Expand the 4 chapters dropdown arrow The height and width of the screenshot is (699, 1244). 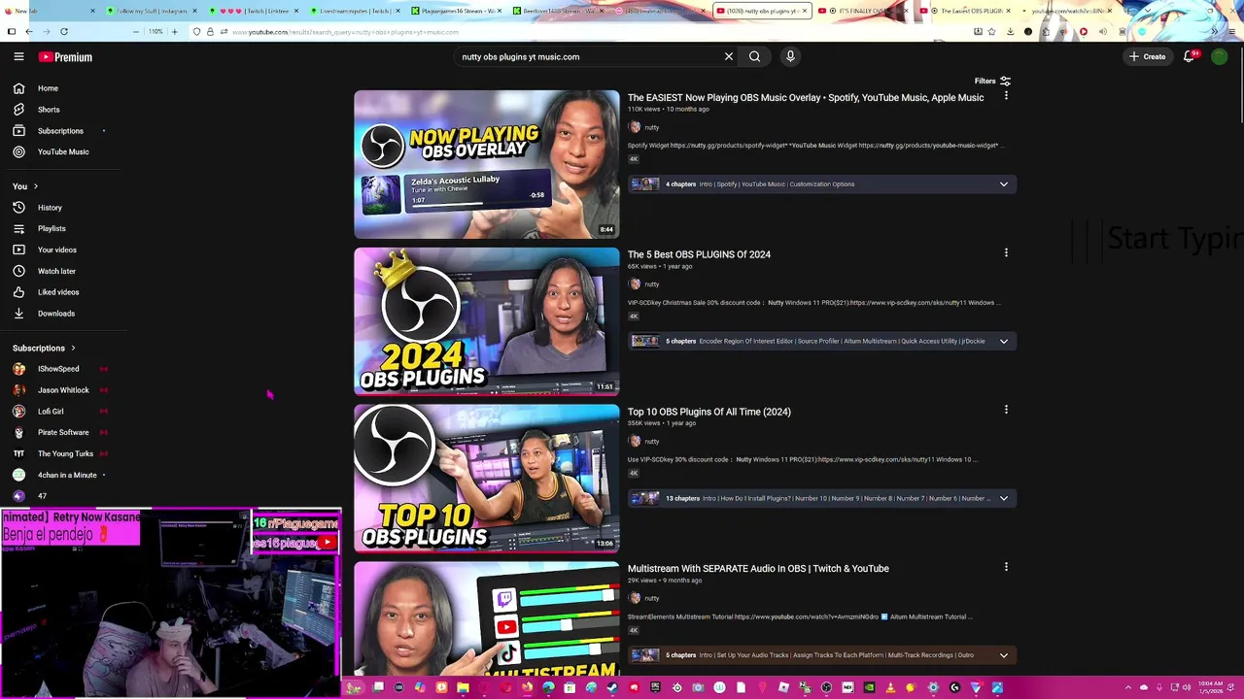click(x=1004, y=184)
